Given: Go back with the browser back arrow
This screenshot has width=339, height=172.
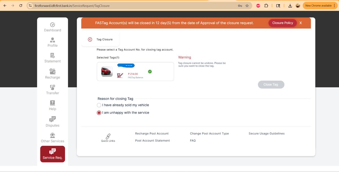Looking at the screenshot, I should coord(5,6).
